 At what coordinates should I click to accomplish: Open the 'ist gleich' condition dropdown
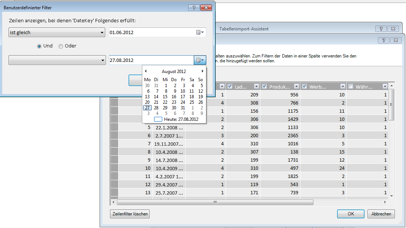pyautogui.click(x=57, y=32)
